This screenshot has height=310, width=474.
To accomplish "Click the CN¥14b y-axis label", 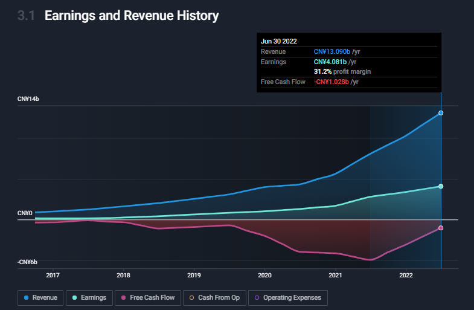I will [x=28, y=99].
